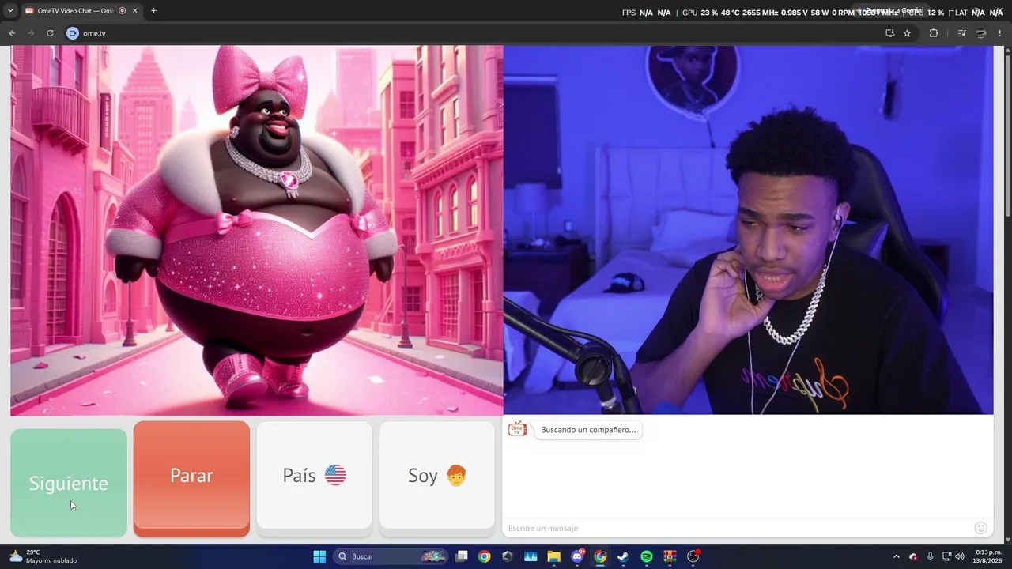Open Discord from the taskbar
This screenshot has width=1012, height=569.
(x=577, y=556)
